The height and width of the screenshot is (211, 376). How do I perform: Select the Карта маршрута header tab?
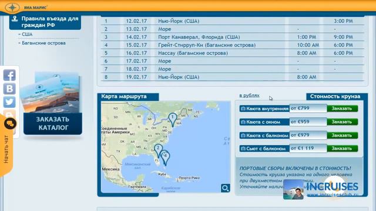(128, 97)
